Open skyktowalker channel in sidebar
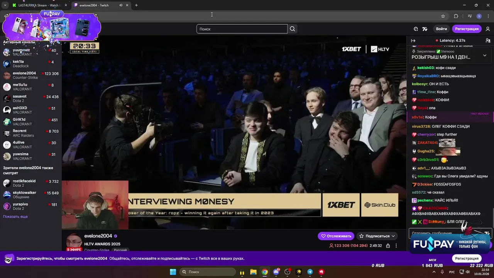Viewport: 494px width, 278px height. pyautogui.click(x=31, y=195)
